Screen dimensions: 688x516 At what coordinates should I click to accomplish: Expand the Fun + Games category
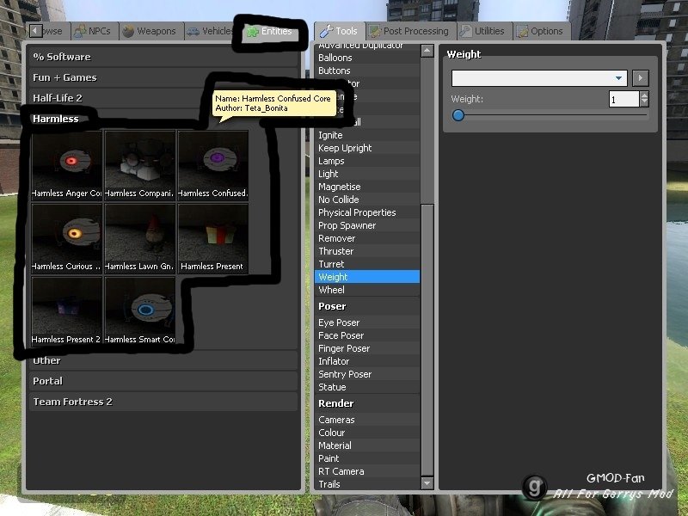tap(163, 77)
